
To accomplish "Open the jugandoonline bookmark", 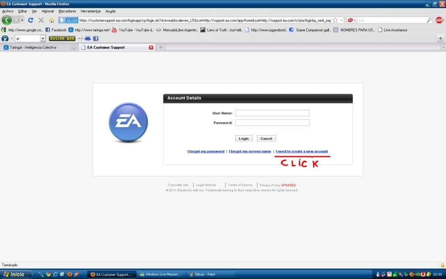I will coord(266,30).
